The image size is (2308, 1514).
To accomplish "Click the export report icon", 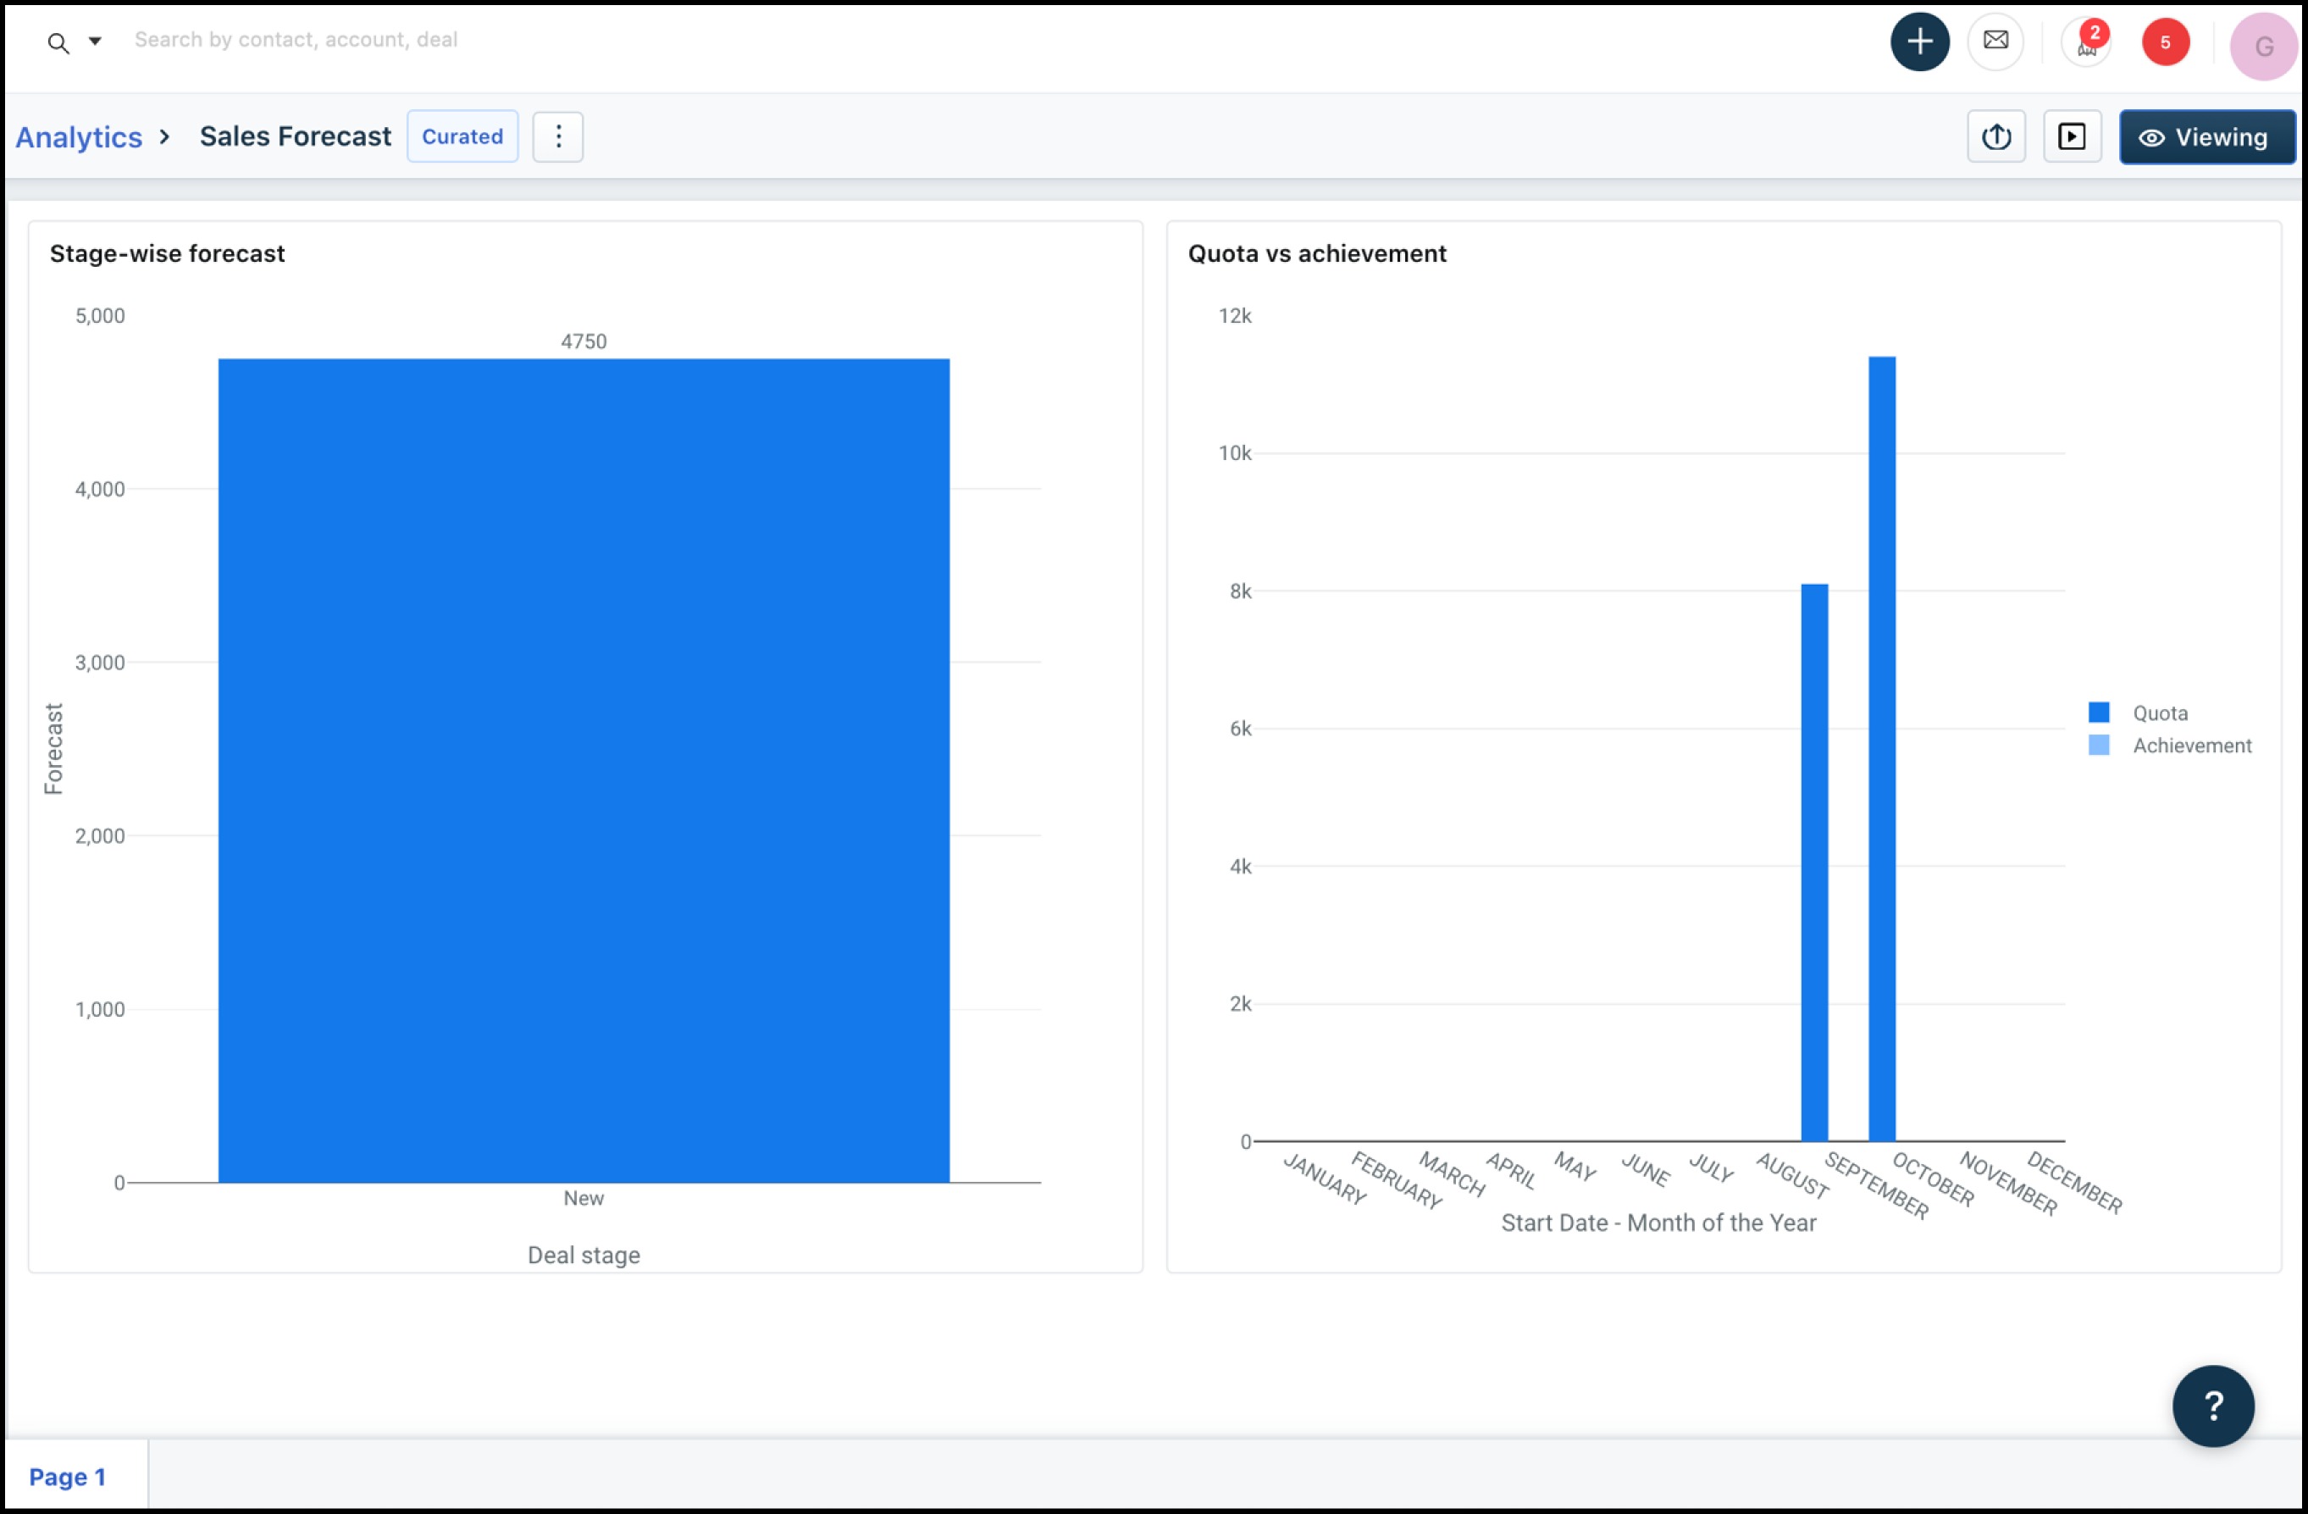I will pyautogui.click(x=1995, y=136).
